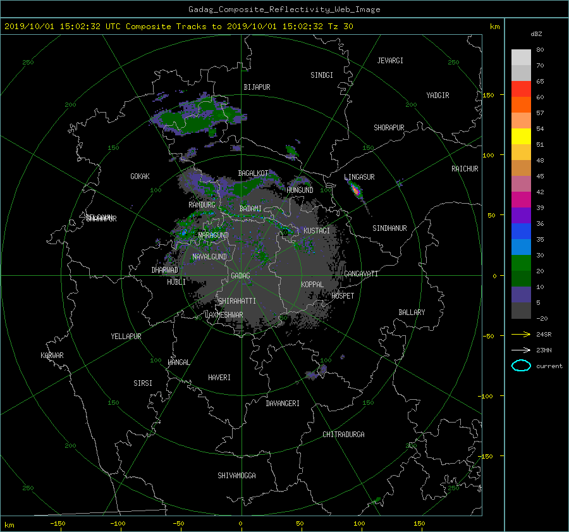Viewport: 569px width, 532px height.
Task: Click the RAICHUR city label
Action: tap(465, 169)
